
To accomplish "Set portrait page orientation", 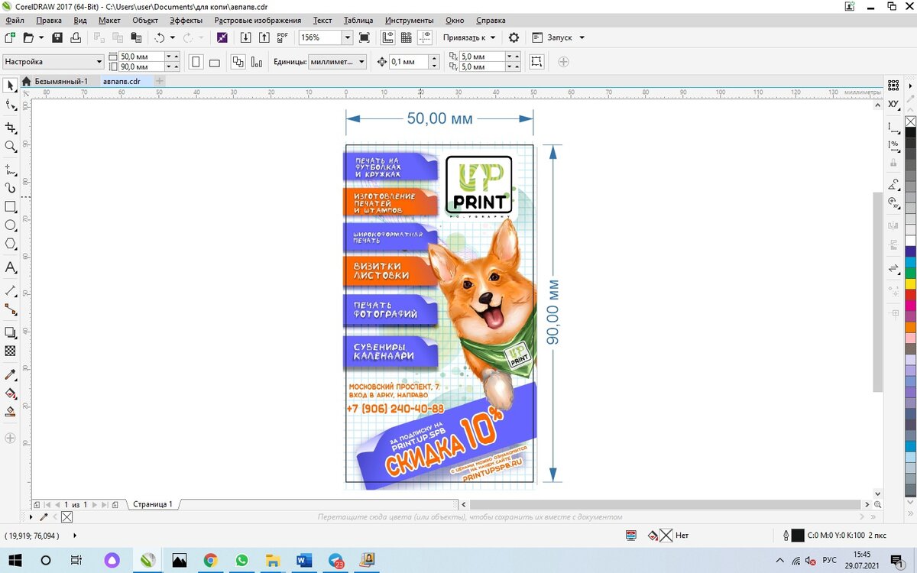I will tap(196, 62).
